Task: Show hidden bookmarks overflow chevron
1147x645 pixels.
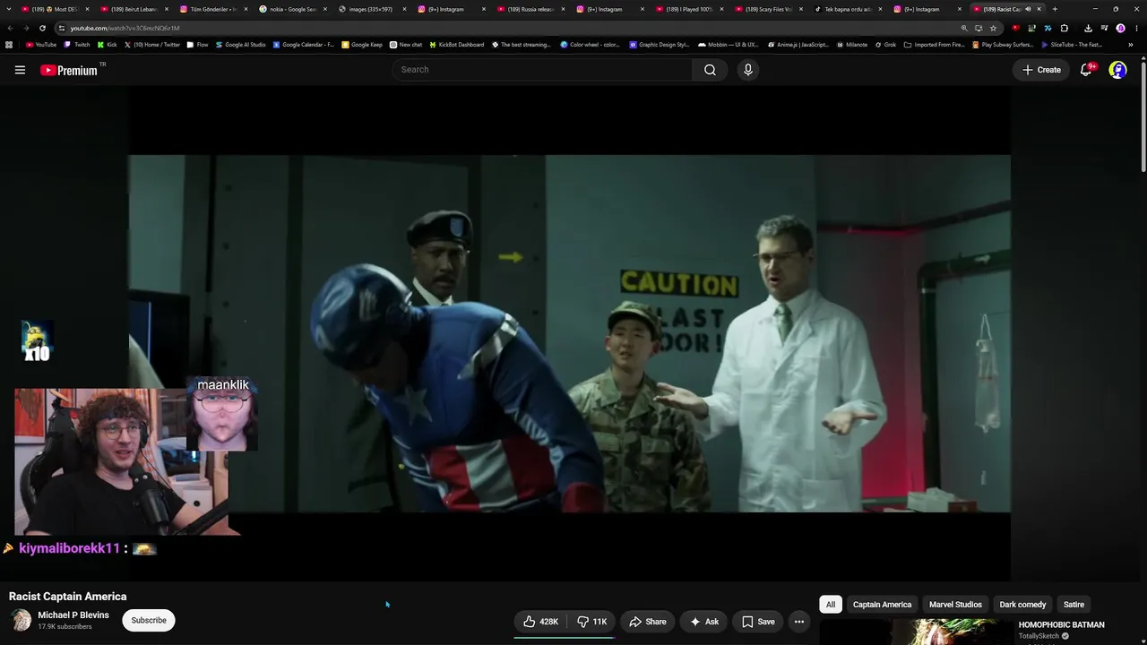Action: click(x=1130, y=44)
